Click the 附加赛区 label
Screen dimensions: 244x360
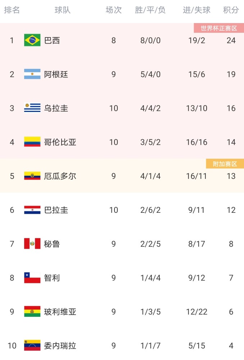coord(225,164)
